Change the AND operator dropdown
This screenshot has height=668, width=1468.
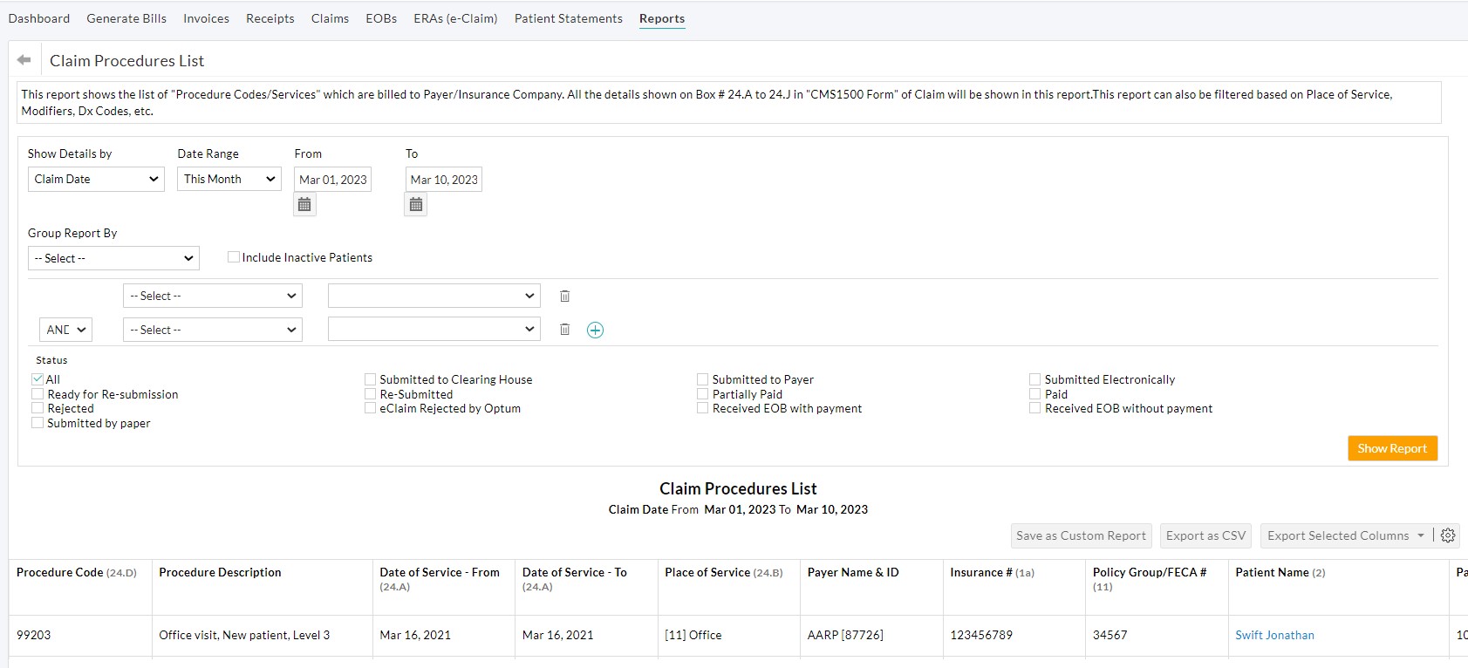point(65,330)
